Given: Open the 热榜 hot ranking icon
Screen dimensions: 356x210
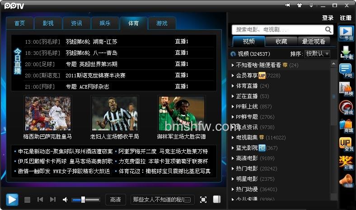Looking at the screenshot, I should [346, 89].
